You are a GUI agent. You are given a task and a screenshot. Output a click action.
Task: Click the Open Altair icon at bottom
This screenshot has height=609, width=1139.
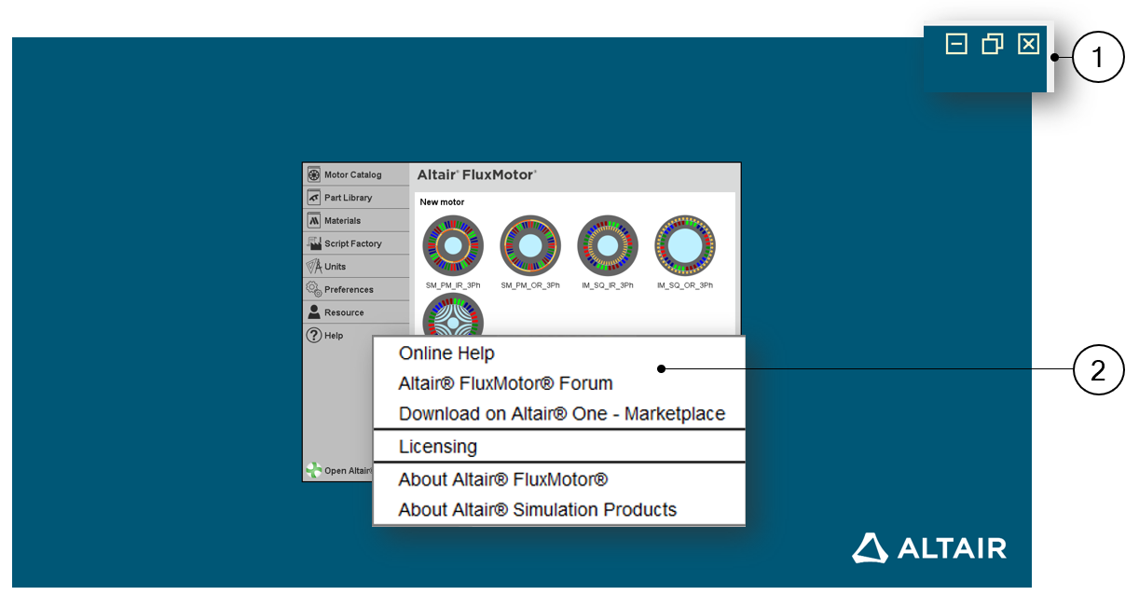pyautogui.click(x=314, y=470)
